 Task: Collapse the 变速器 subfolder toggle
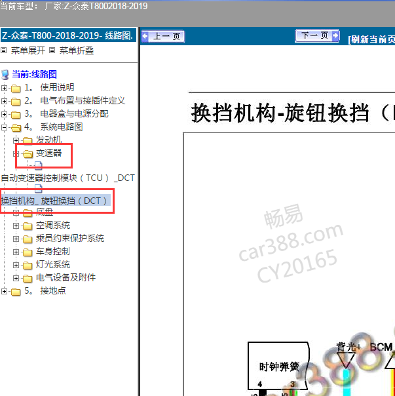pos(16,153)
